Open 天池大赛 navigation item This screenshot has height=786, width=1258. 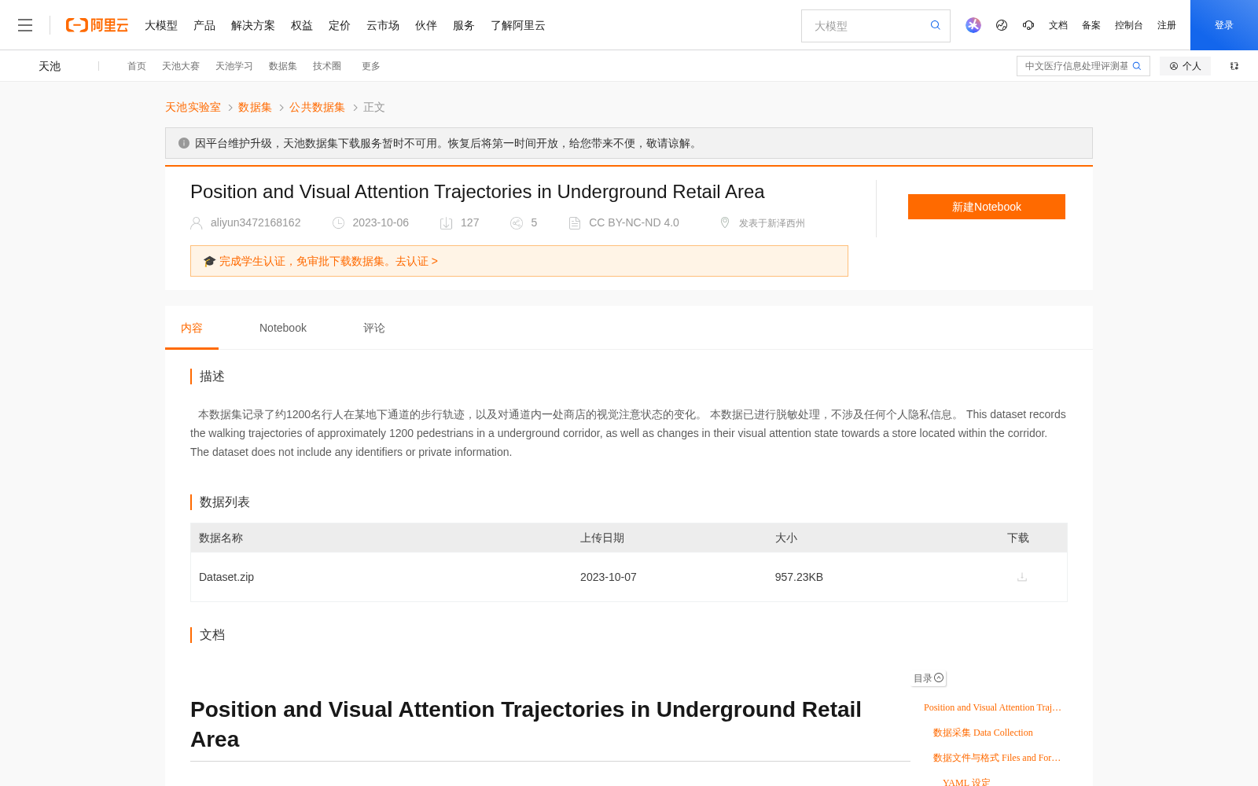(181, 66)
